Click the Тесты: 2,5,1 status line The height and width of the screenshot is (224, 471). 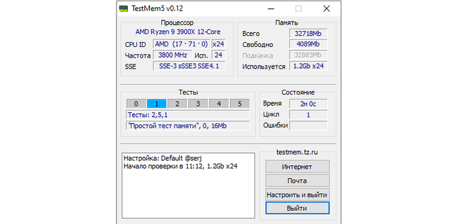[188, 115]
